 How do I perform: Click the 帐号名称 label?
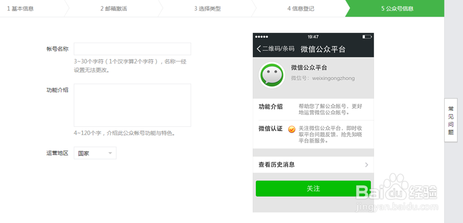point(57,49)
